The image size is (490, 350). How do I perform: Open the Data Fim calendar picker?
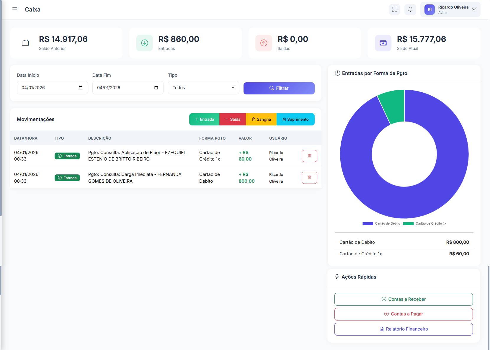(x=156, y=88)
